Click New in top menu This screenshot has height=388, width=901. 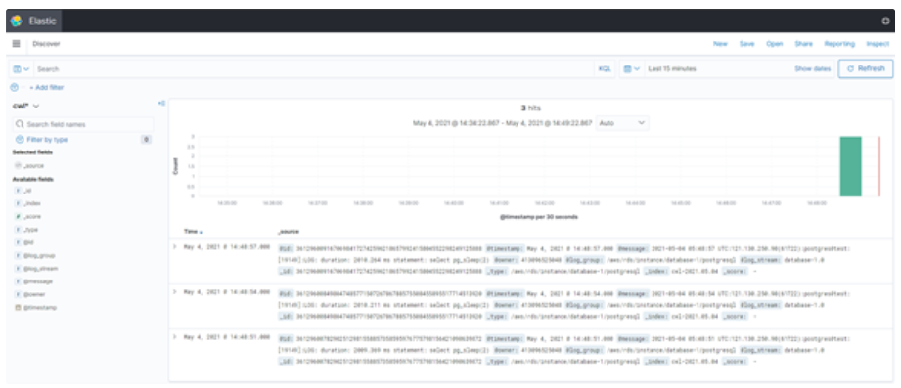pos(720,44)
